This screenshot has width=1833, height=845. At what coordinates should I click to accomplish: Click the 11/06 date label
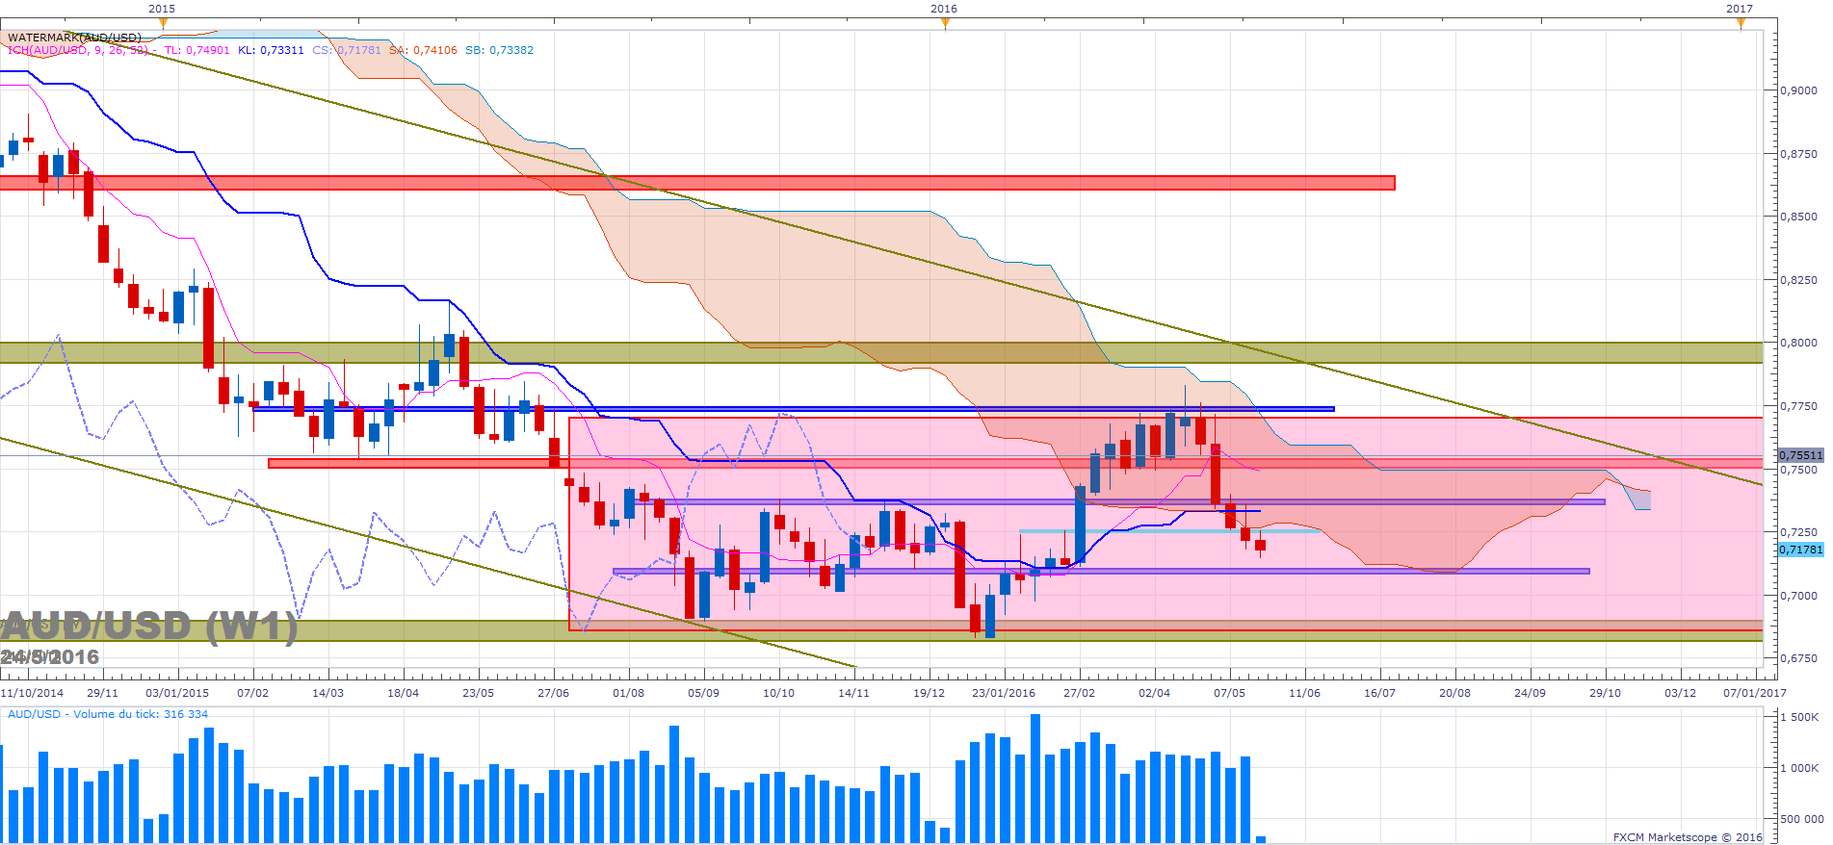click(1304, 693)
